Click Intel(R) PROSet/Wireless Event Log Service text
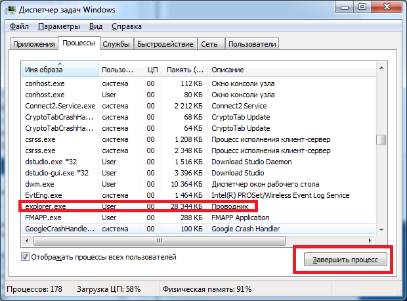The height and width of the screenshot is (301, 407). (x=280, y=195)
